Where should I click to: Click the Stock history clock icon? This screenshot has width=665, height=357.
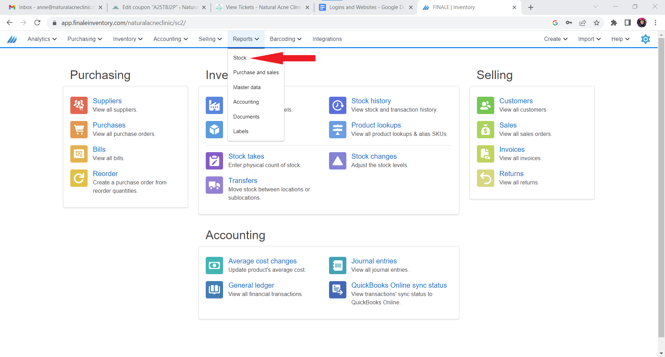click(x=338, y=105)
